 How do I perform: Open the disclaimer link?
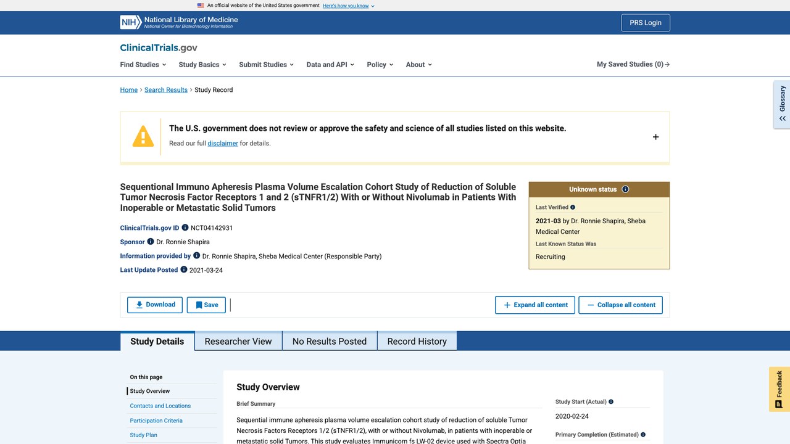[223, 143]
